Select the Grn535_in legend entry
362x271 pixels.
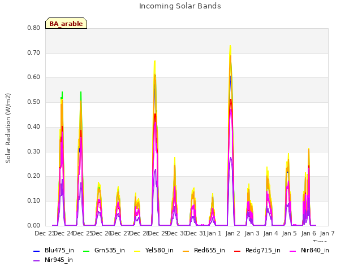tap(104, 250)
